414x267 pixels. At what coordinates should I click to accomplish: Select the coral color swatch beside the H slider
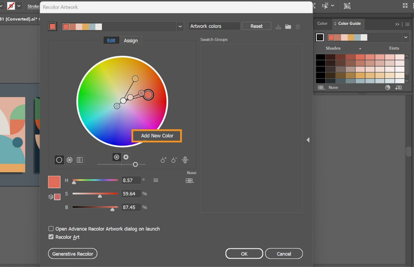[x=54, y=182]
